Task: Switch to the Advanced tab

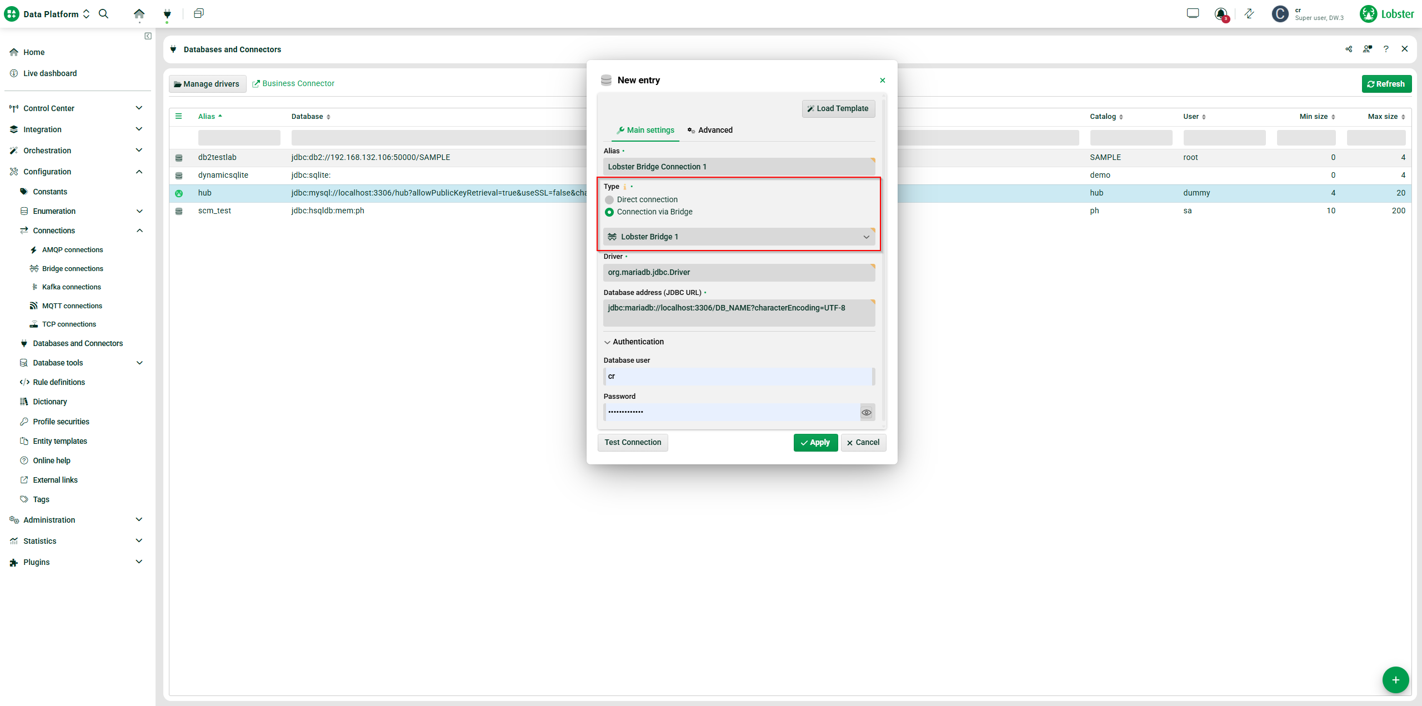Action: (710, 131)
